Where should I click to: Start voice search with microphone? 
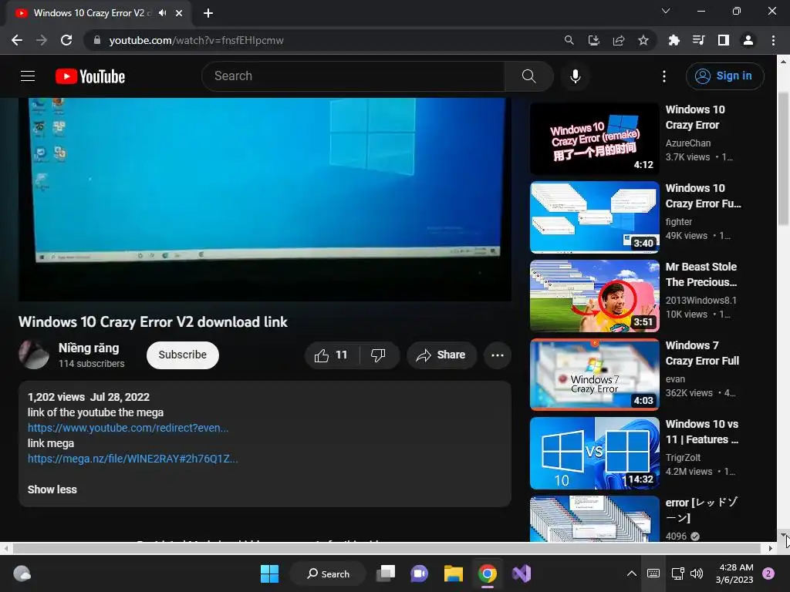pos(575,76)
